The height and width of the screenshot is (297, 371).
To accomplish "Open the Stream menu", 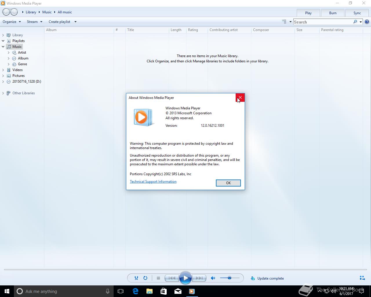I will [x=34, y=22].
